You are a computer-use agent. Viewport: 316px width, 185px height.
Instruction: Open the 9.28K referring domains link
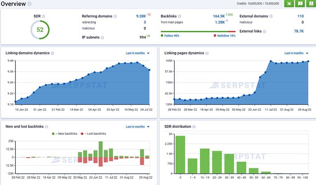pos(141,16)
